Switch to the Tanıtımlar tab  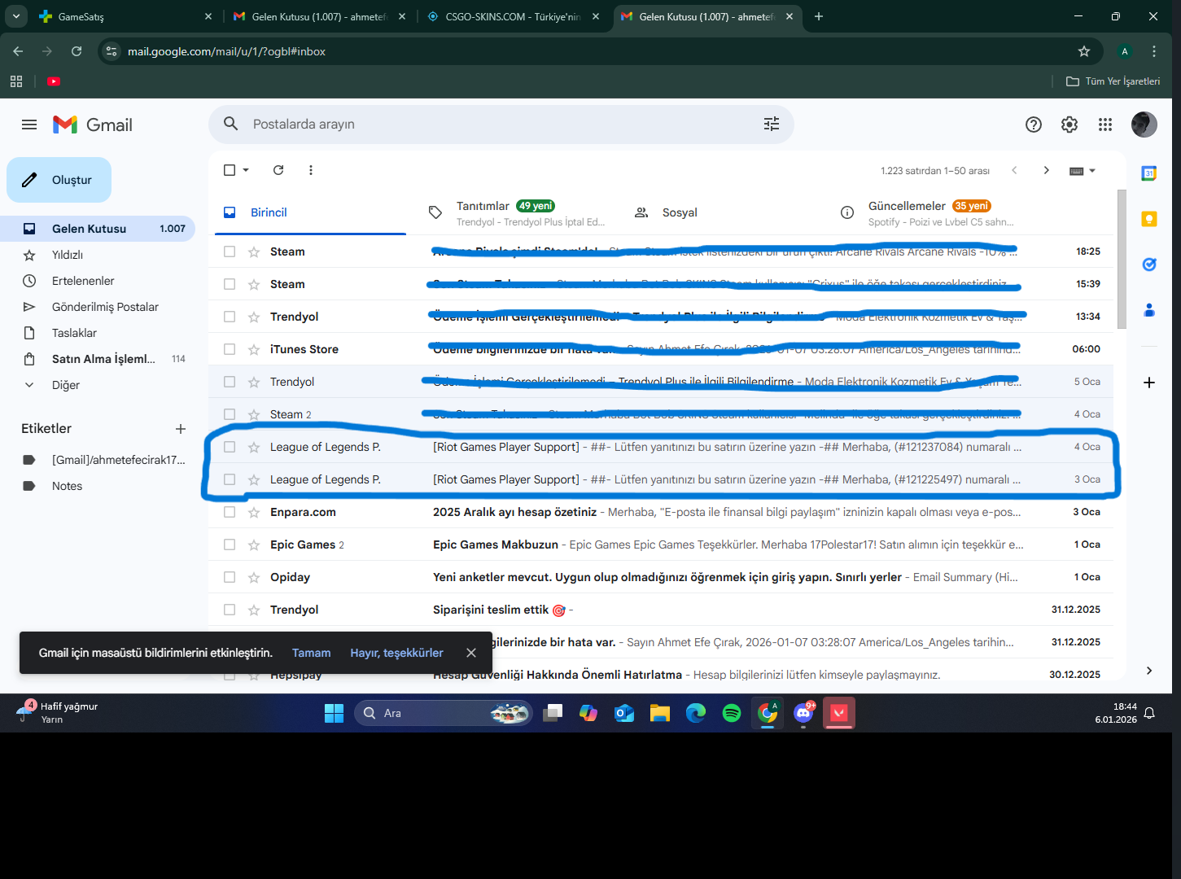[x=516, y=212]
